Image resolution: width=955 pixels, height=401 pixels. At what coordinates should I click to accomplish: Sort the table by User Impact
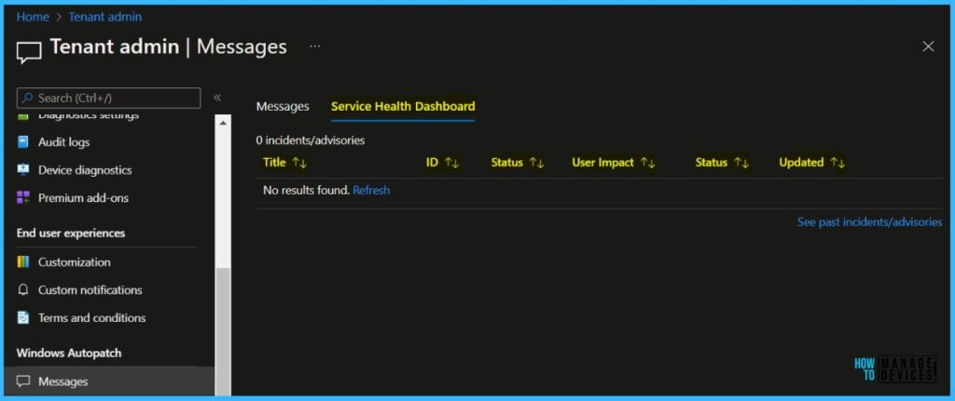(x=614, y=162)
